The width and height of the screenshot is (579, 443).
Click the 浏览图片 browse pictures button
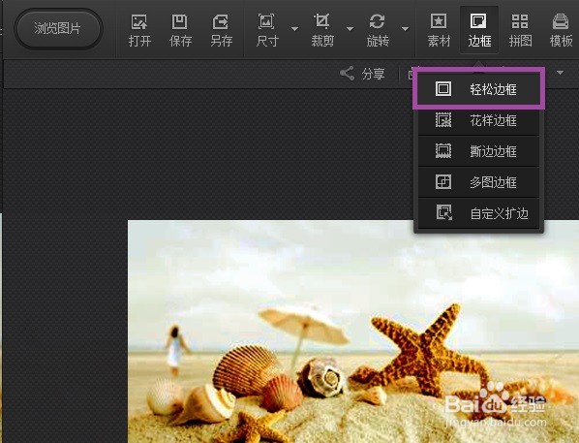58,29
